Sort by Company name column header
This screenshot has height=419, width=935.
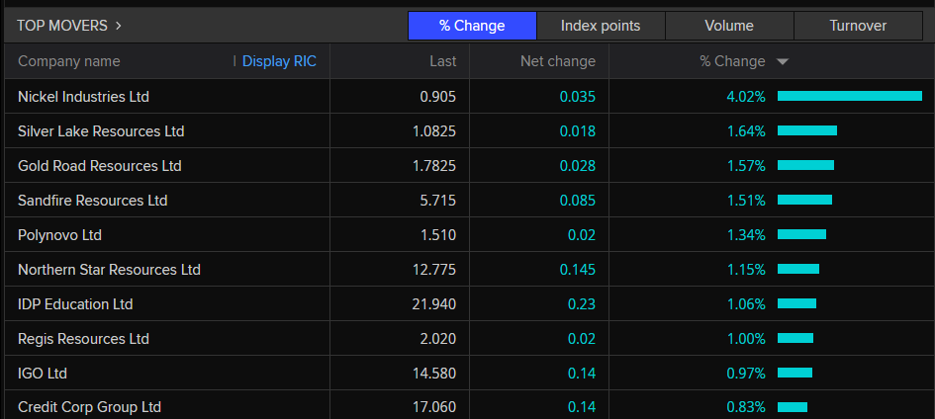pyautogui.click(x=69, y=61)
